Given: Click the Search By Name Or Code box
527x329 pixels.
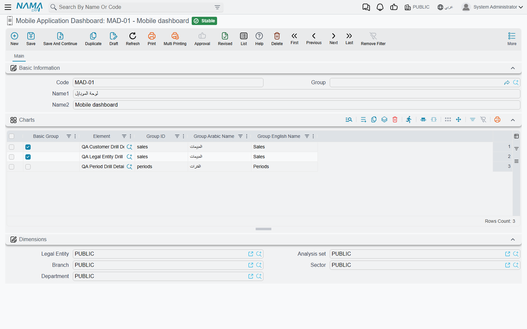Looking at the screenshot, I should 136,7.
